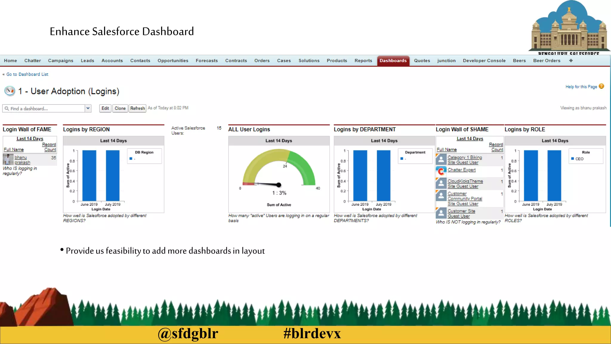Click DB Region blue legend swatch
This screenshot has width=611, height=344.
[x=131, y=159]
